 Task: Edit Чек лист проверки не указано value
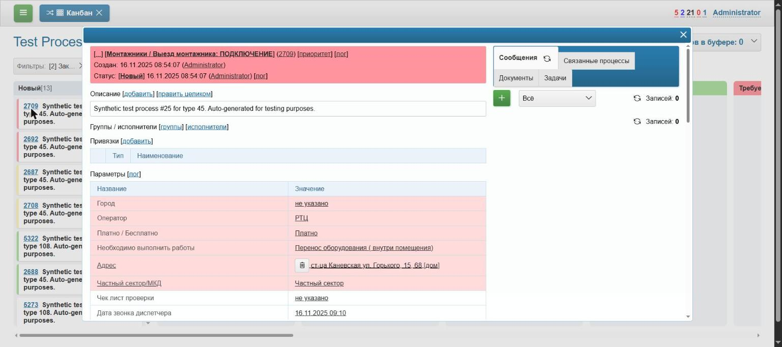(x=312, y=298)
